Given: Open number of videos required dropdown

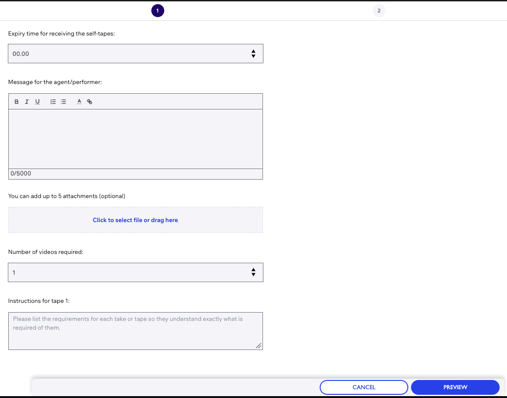Looking at the screenshot, I should click(x=136, y=272).
